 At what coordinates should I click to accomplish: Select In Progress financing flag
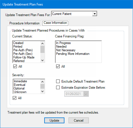(x=63, y=43)
